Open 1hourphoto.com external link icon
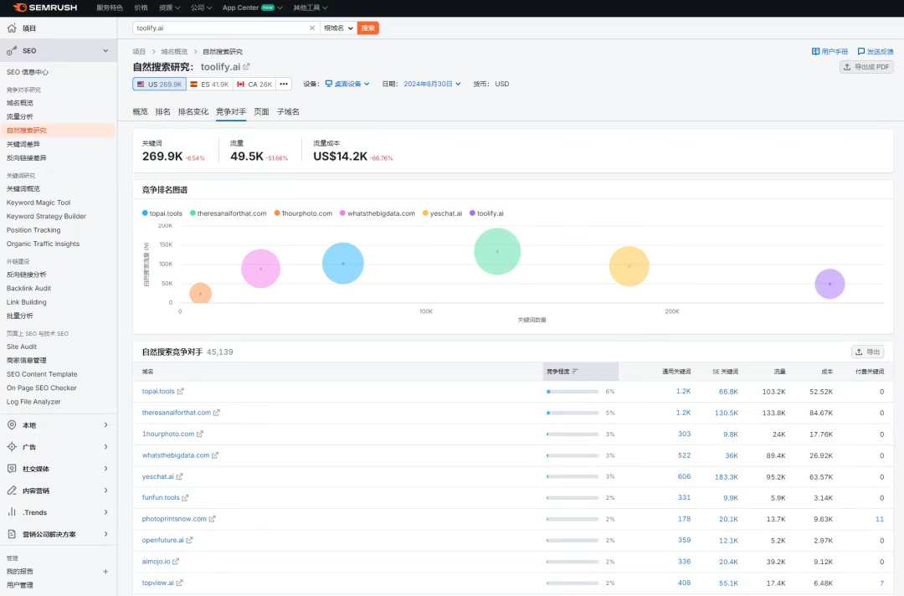Viewport: 904px width, 596px height. click(x=200, y=434)
